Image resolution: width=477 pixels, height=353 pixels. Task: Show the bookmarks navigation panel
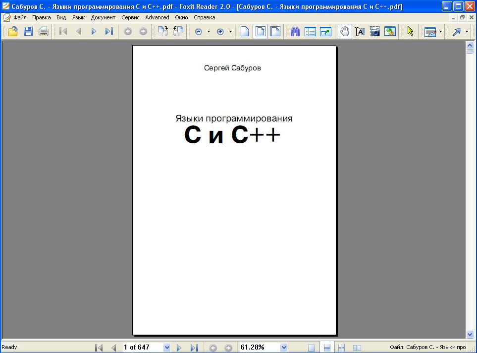coord(310,31)
